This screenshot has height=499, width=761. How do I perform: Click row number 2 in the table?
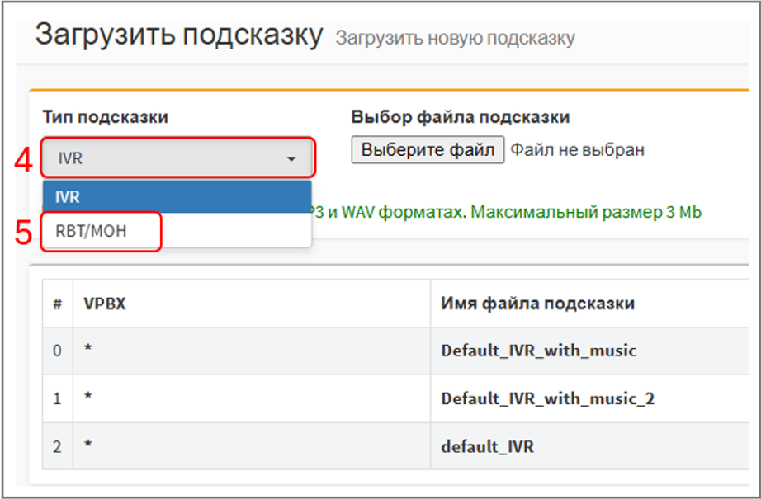tap(57, 447)
